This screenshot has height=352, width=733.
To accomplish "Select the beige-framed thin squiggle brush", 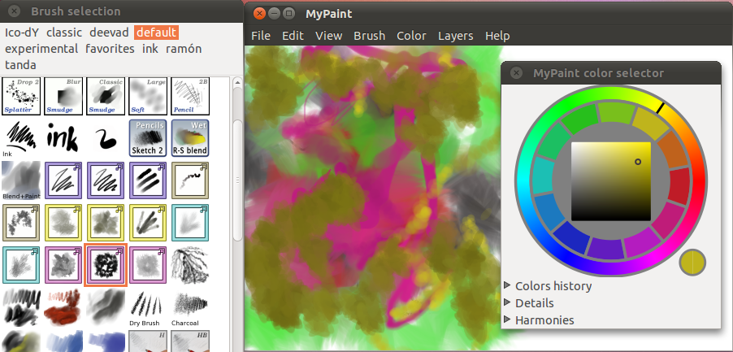I will [190, 180].
